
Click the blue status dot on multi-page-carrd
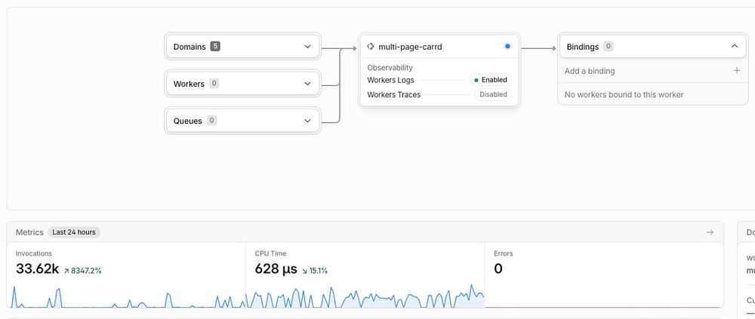(x=507, y=47)
